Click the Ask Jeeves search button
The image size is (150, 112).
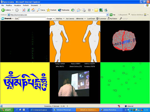coord(70,19)
